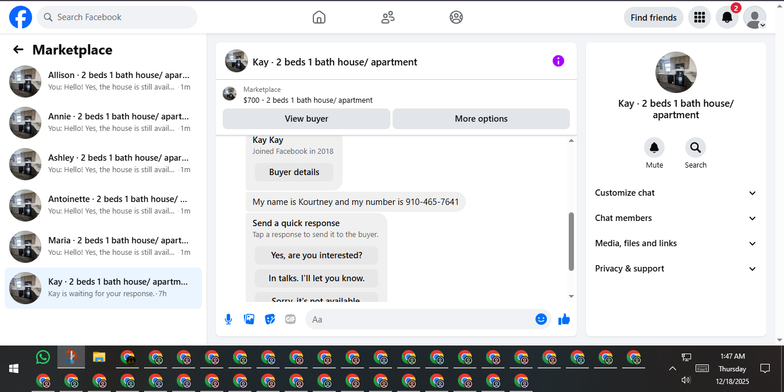This screenshot has height=392, width=784.
Task: Click the back arrow next to Marketplace
Action: 18,49
